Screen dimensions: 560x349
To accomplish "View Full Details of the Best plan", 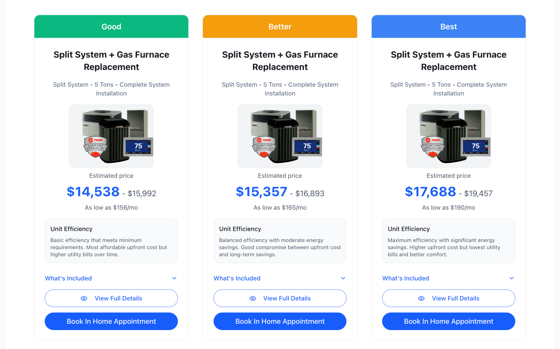I will click(455, 298).
